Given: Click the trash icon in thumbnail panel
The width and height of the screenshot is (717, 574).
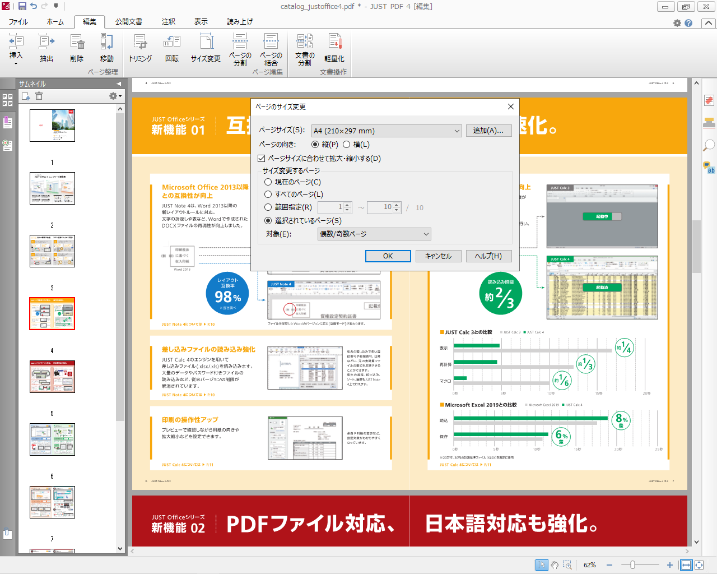Looking at the screenshot, I should coord(39,96).
